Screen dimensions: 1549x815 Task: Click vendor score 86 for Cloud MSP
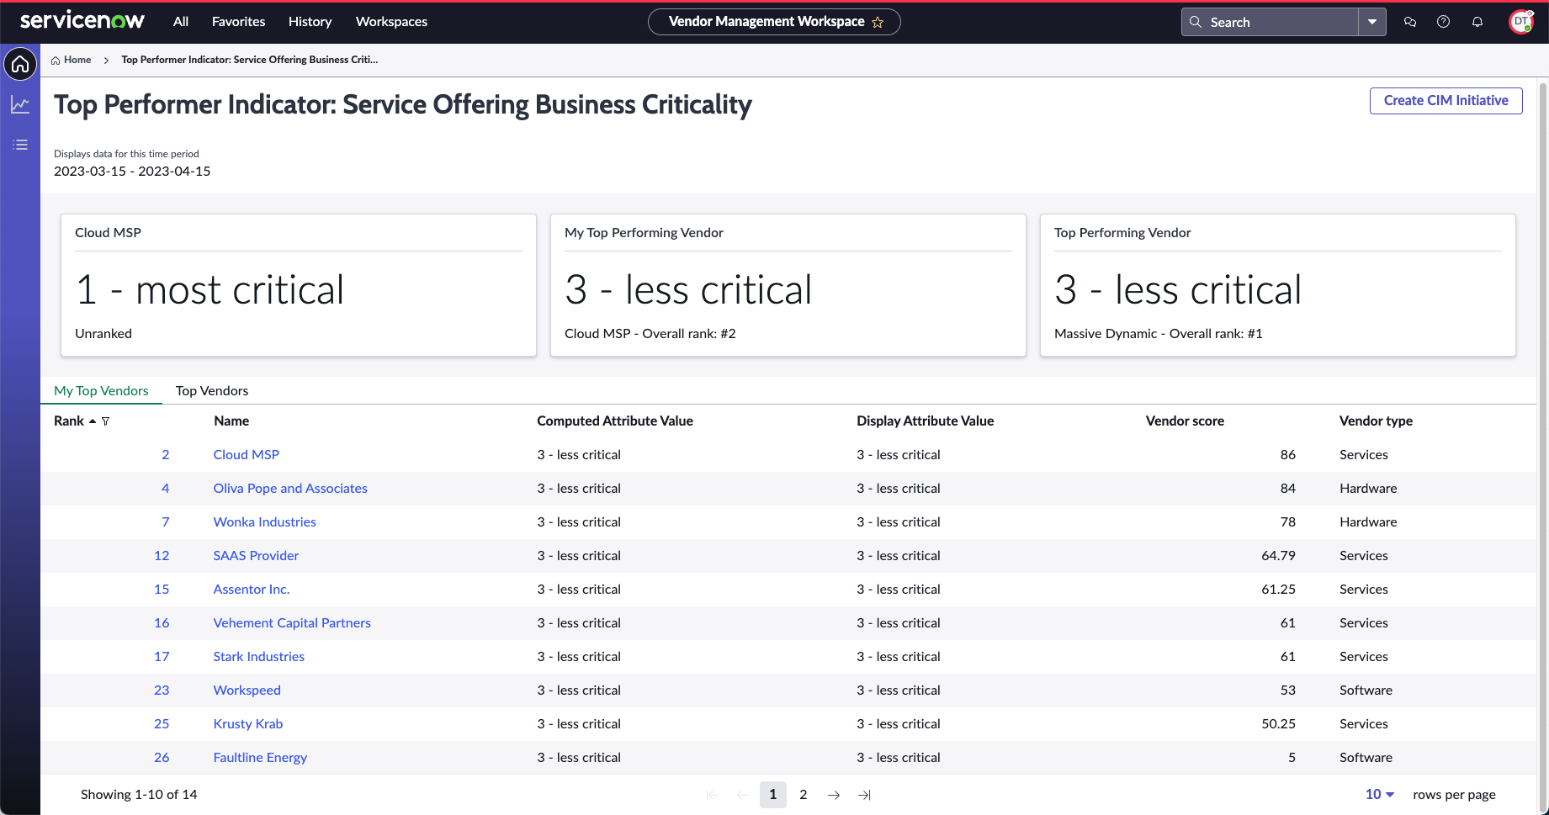pyautogui.click(x=1288, y=455)
